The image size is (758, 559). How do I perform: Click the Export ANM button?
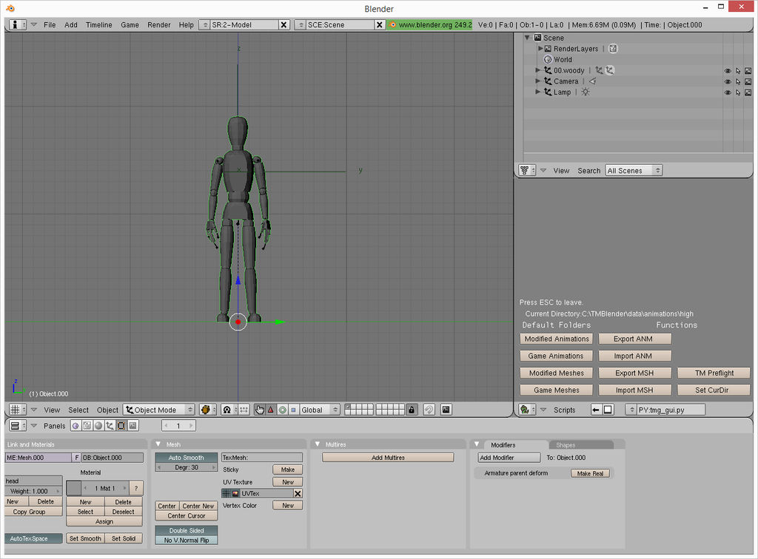tap(634, 339)
